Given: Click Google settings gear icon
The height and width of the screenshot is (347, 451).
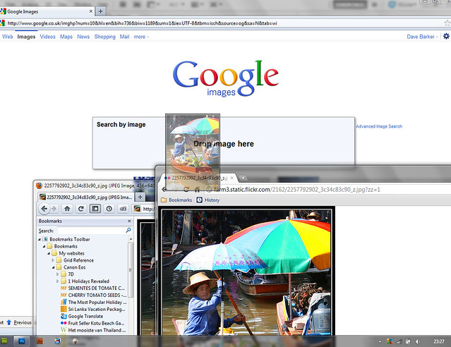Looking at the screenshot, I should (x=445, y=37).
